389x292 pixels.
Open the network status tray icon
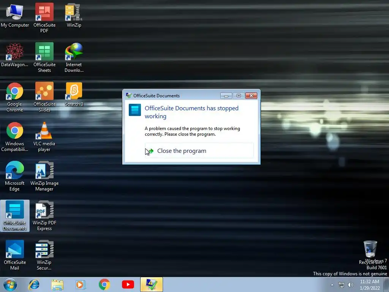click(342, 285)
